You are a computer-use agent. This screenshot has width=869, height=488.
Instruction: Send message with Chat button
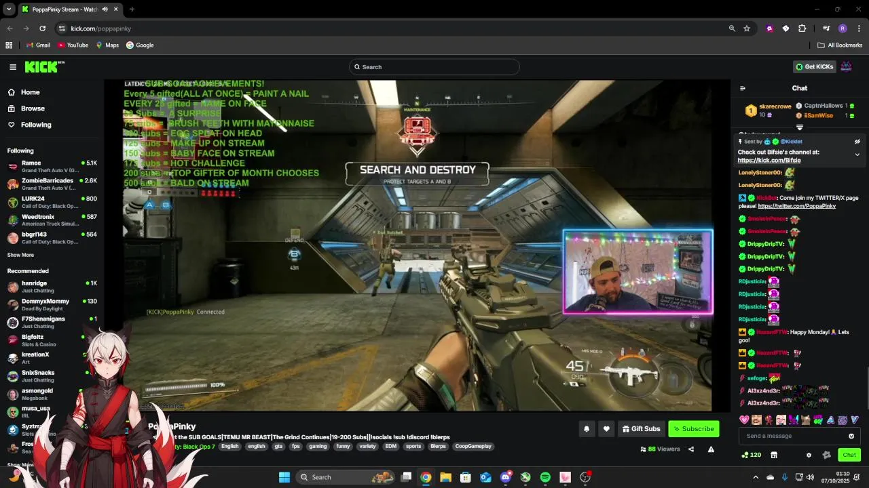849,455
